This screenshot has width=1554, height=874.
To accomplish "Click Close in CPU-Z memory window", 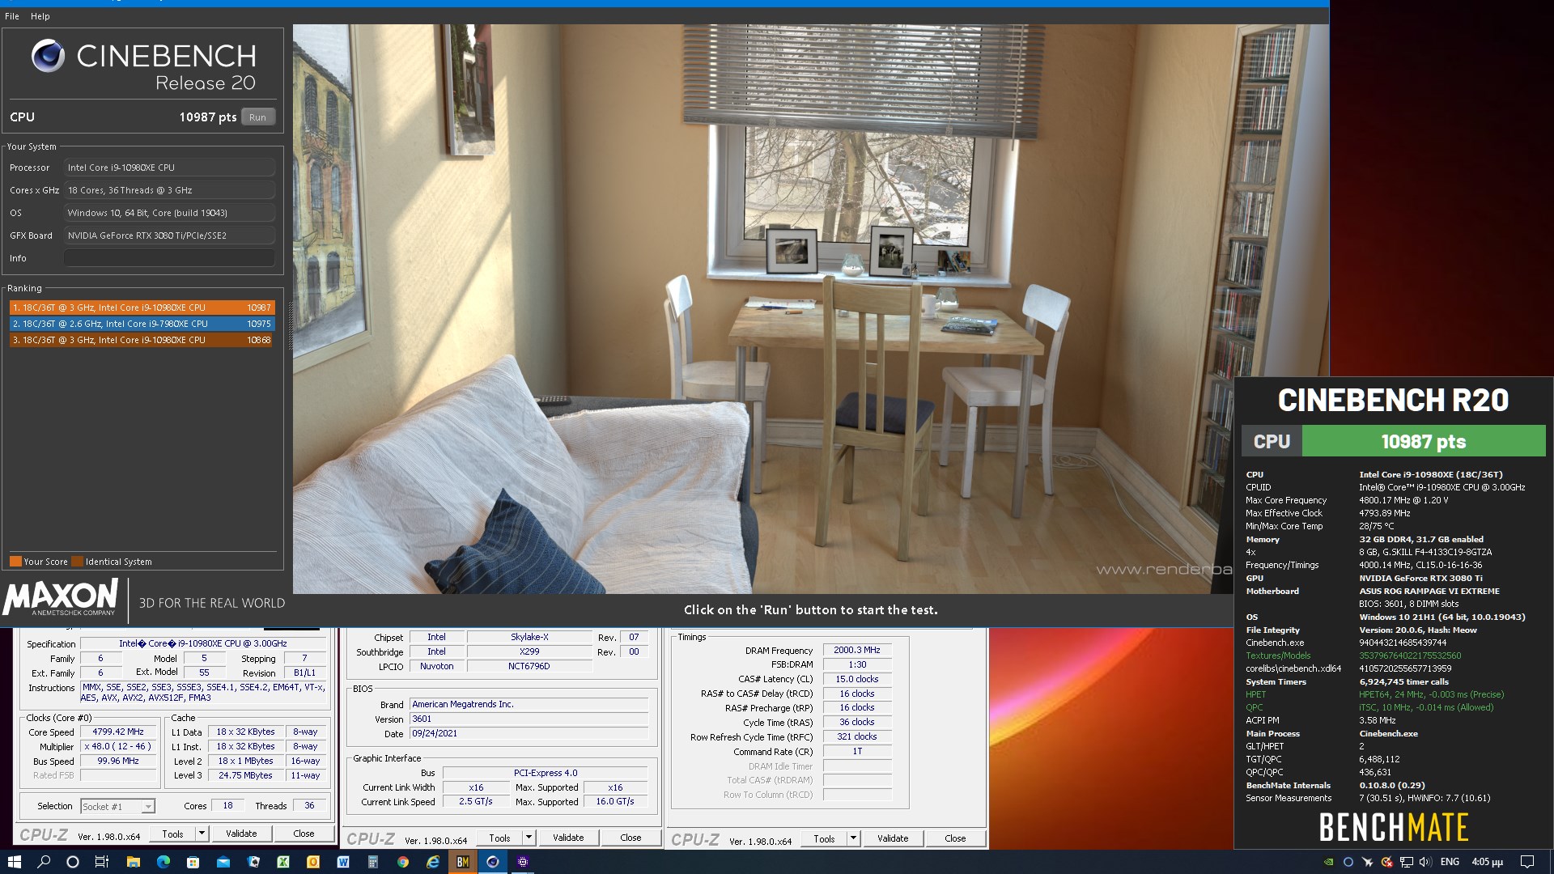I will (955, 839).
